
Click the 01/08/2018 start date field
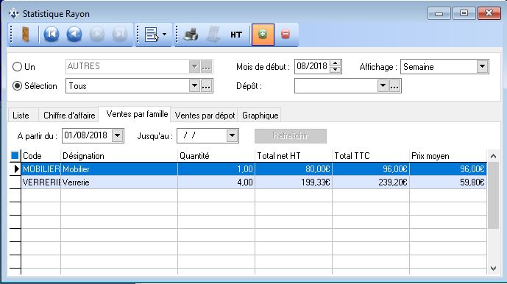click(x=87, y=135)
